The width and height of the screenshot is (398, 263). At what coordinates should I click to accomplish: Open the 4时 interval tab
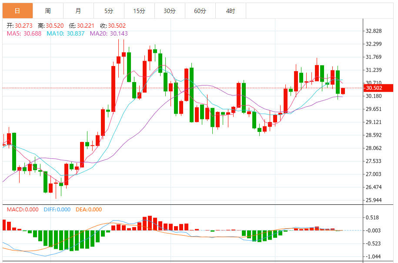tap(231, 11)
